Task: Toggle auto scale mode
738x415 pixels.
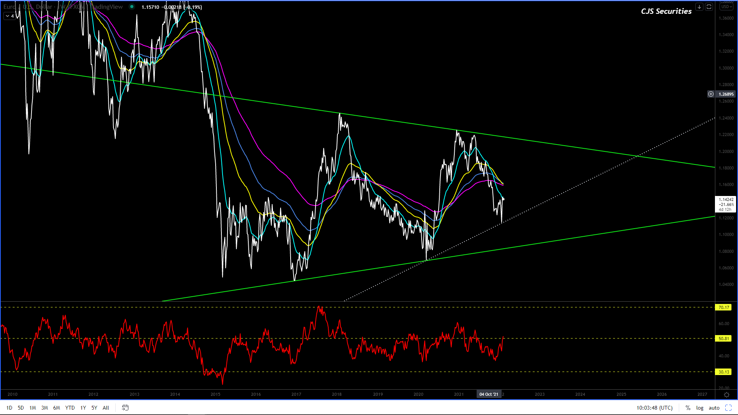Action: [714, 408]
